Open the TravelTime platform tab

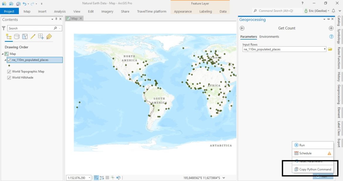click(x=152, y=11)
